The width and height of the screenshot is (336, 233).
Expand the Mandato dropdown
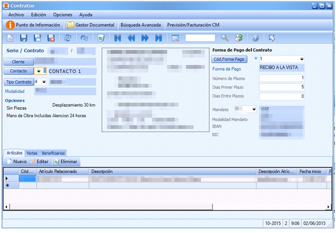tap(253, 109)
